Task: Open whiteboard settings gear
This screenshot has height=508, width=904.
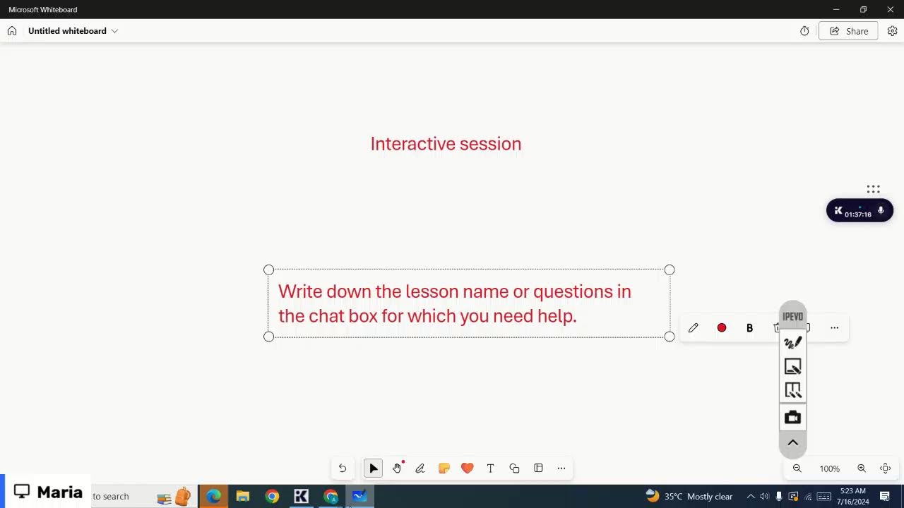Action: (x=892, y=31)
